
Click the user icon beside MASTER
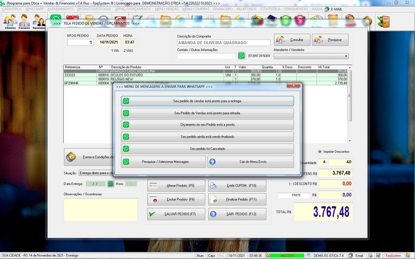(268, 255)
